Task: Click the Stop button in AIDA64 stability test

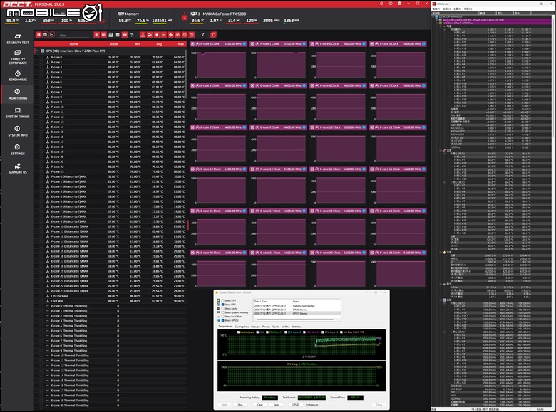Action: click(240, 405)
